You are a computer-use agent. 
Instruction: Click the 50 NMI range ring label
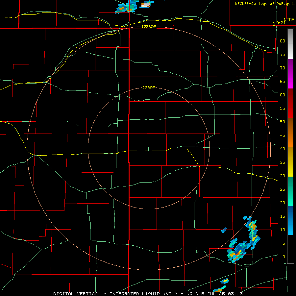click(149, 87)
